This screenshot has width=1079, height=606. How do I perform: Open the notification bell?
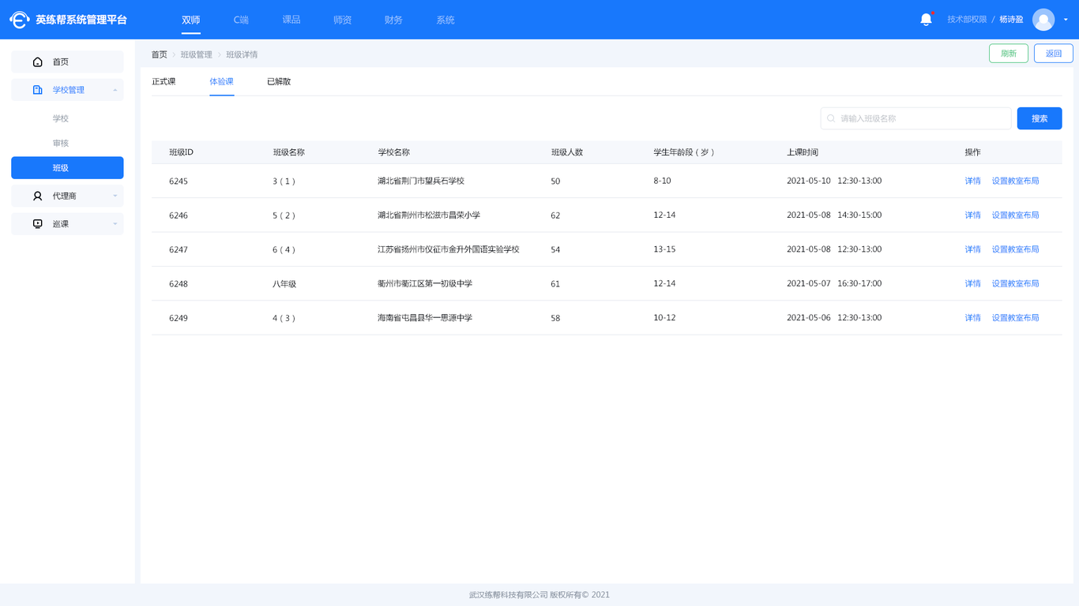(x=926, y=20)
